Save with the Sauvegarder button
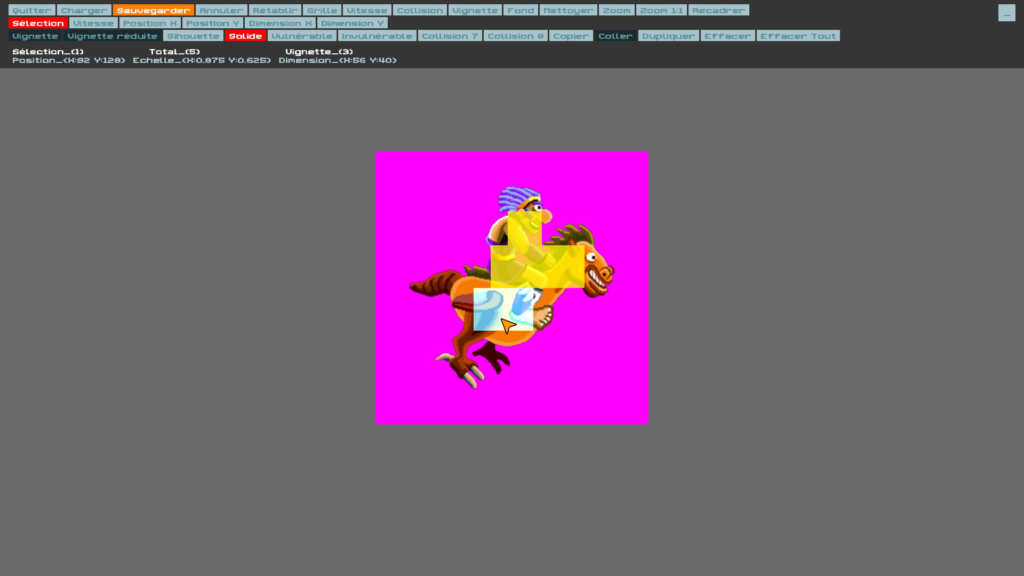 click(x=154, y=10)
